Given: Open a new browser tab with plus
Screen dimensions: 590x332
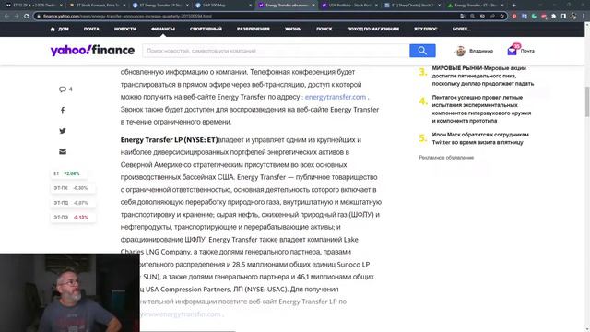Looking at the screenshot, I should [x=514, y=6].
